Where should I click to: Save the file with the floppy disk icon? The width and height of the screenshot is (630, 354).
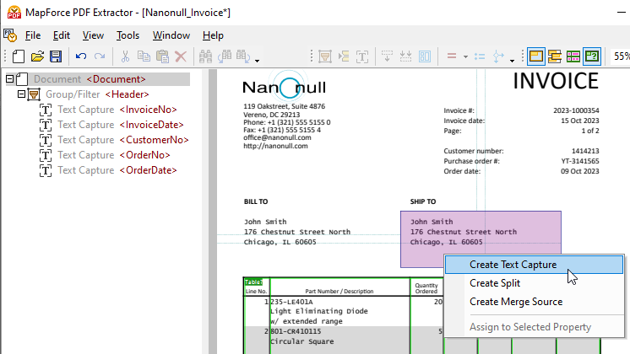55,56
